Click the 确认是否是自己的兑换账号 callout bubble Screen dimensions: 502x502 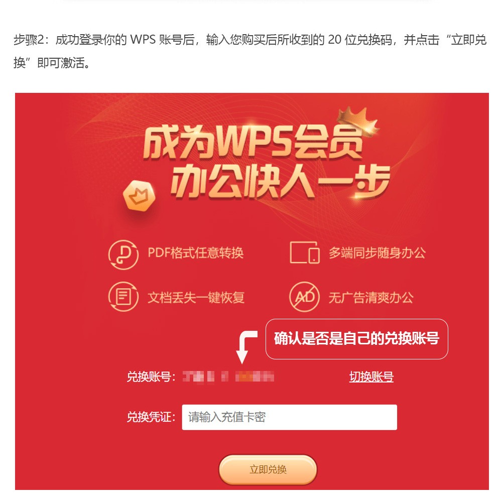coord(356,339)
